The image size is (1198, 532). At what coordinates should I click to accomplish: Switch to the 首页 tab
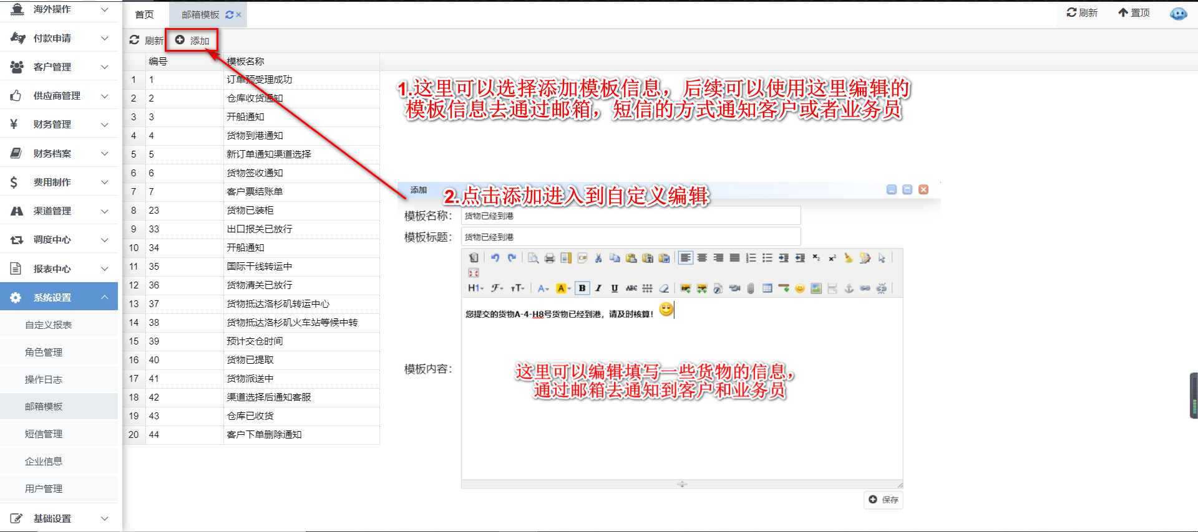point(144,14)
